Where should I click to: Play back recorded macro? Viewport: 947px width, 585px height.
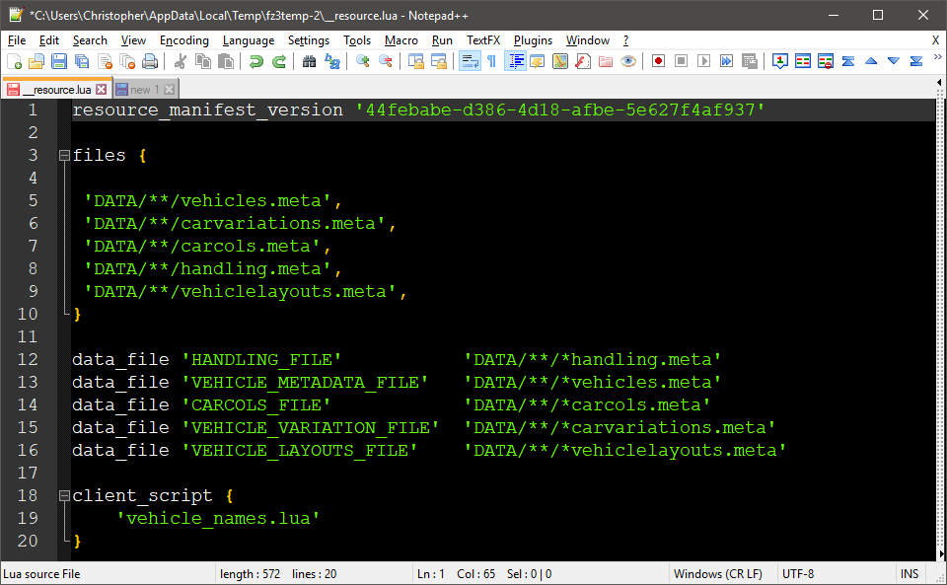point(703,61)
